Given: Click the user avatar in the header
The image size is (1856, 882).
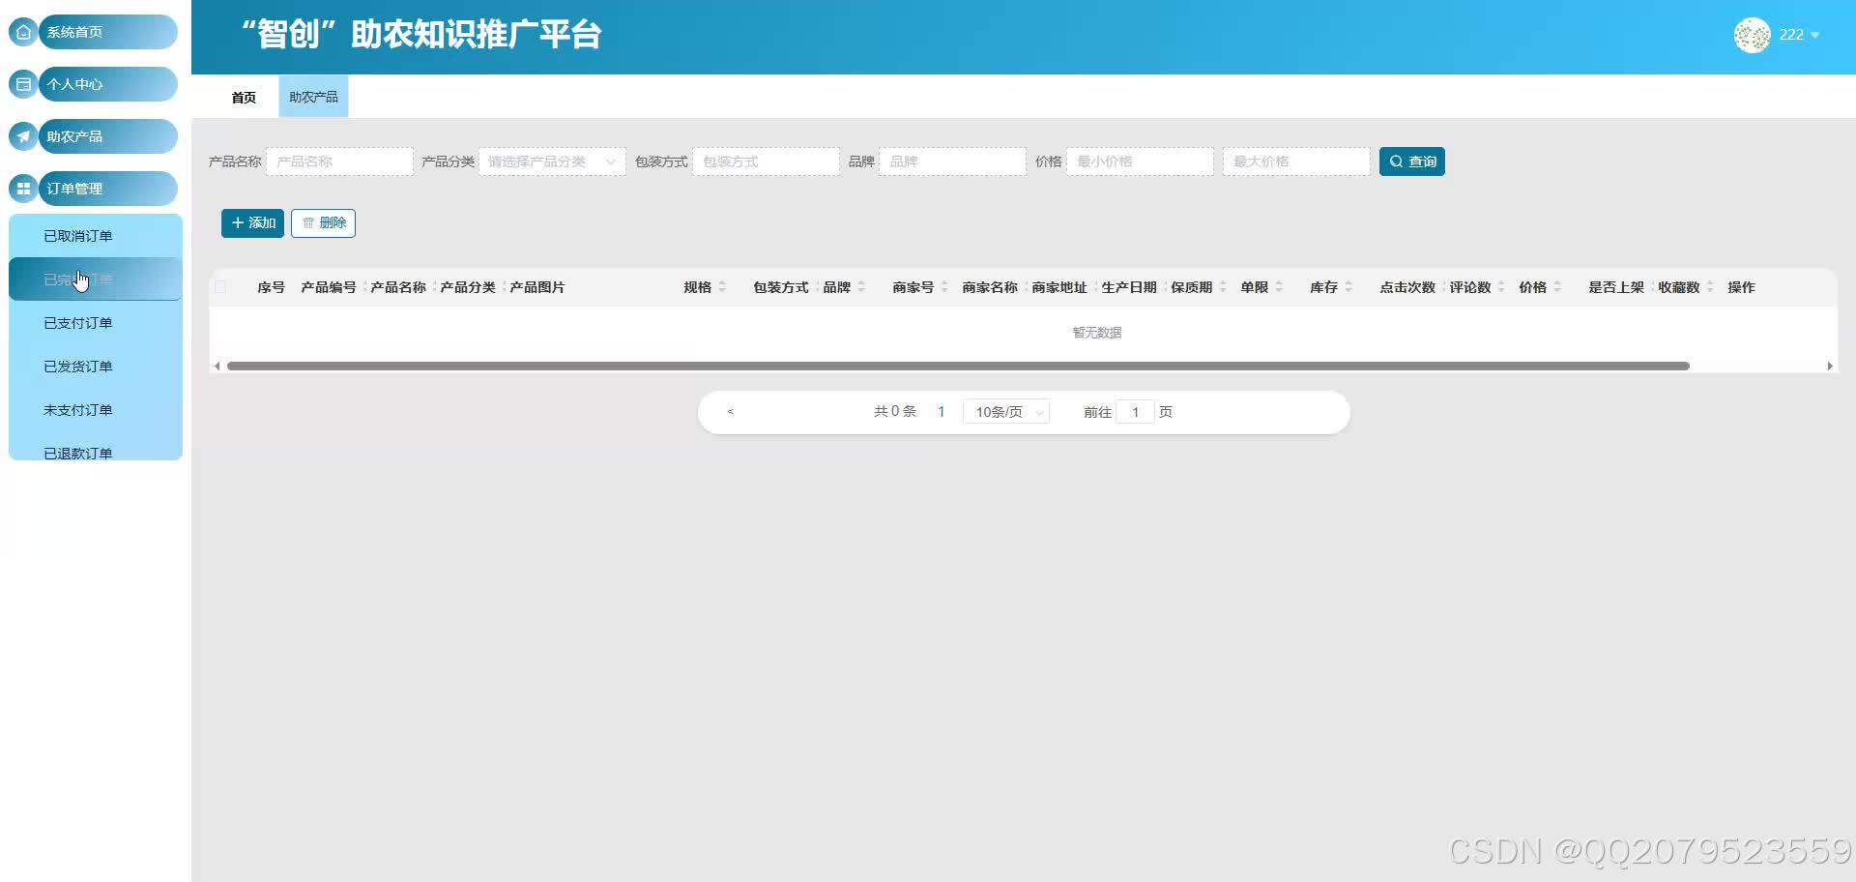Looking at the screenshot, I should tap(1752, 35).
